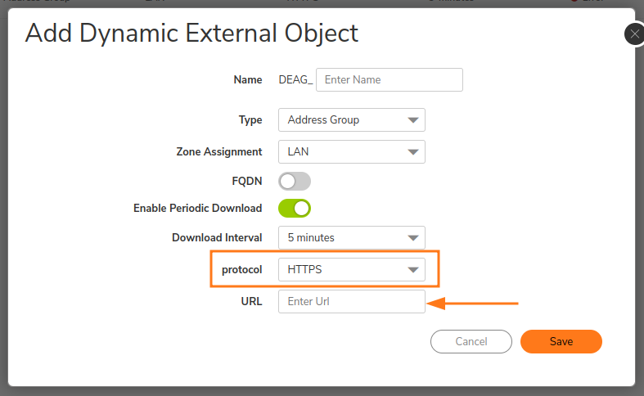The width and height of the screenshot is (644, 396).
Task: Click the URL label text
Action: (x=251, y=301)
